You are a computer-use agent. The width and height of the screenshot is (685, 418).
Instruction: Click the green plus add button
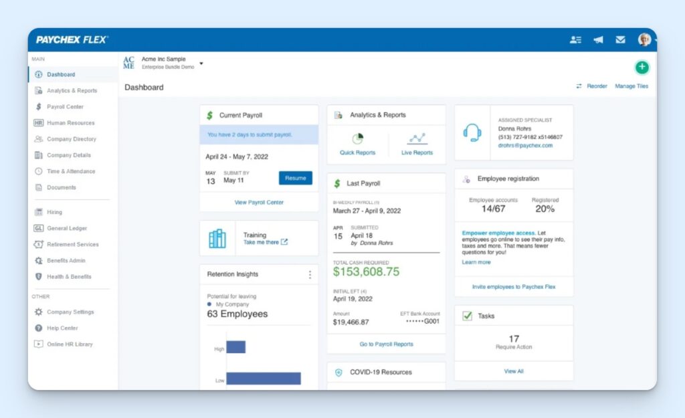[642, 67]
